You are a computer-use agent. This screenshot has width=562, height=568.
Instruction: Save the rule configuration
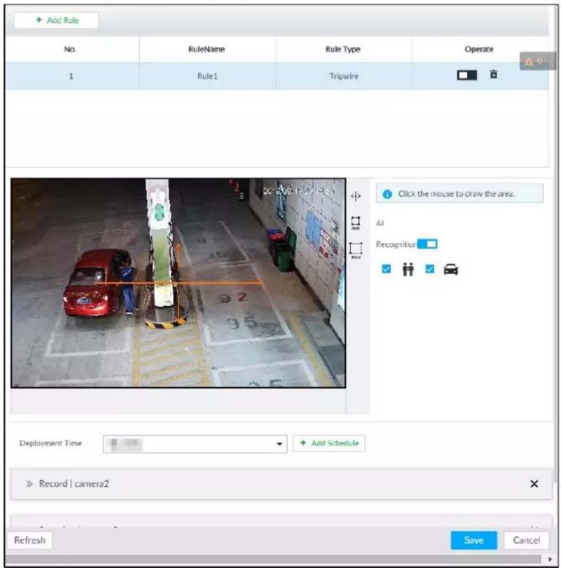pos(474,540)
